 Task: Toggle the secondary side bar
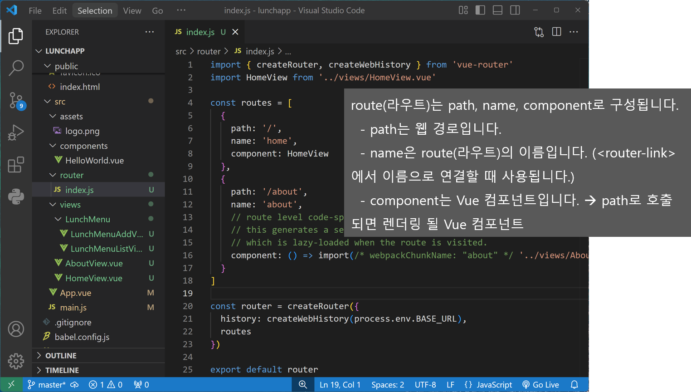click(x=515, y=10)
